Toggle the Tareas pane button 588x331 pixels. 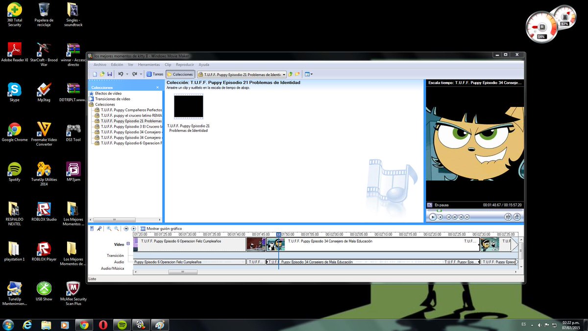(x=155, y=74)
